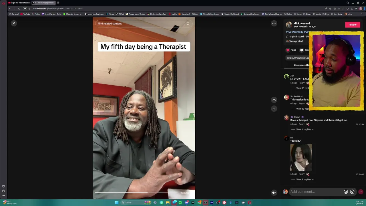This screenshot has height=206, width=366.
Task: Expand the Shows bookmarks folder
Action: pyautogui.click(x=298, y=14)
